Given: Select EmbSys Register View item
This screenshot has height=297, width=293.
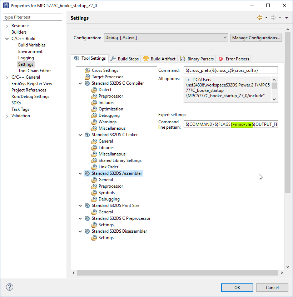Looking at the screenshot, I should click(x=32, y=84).
